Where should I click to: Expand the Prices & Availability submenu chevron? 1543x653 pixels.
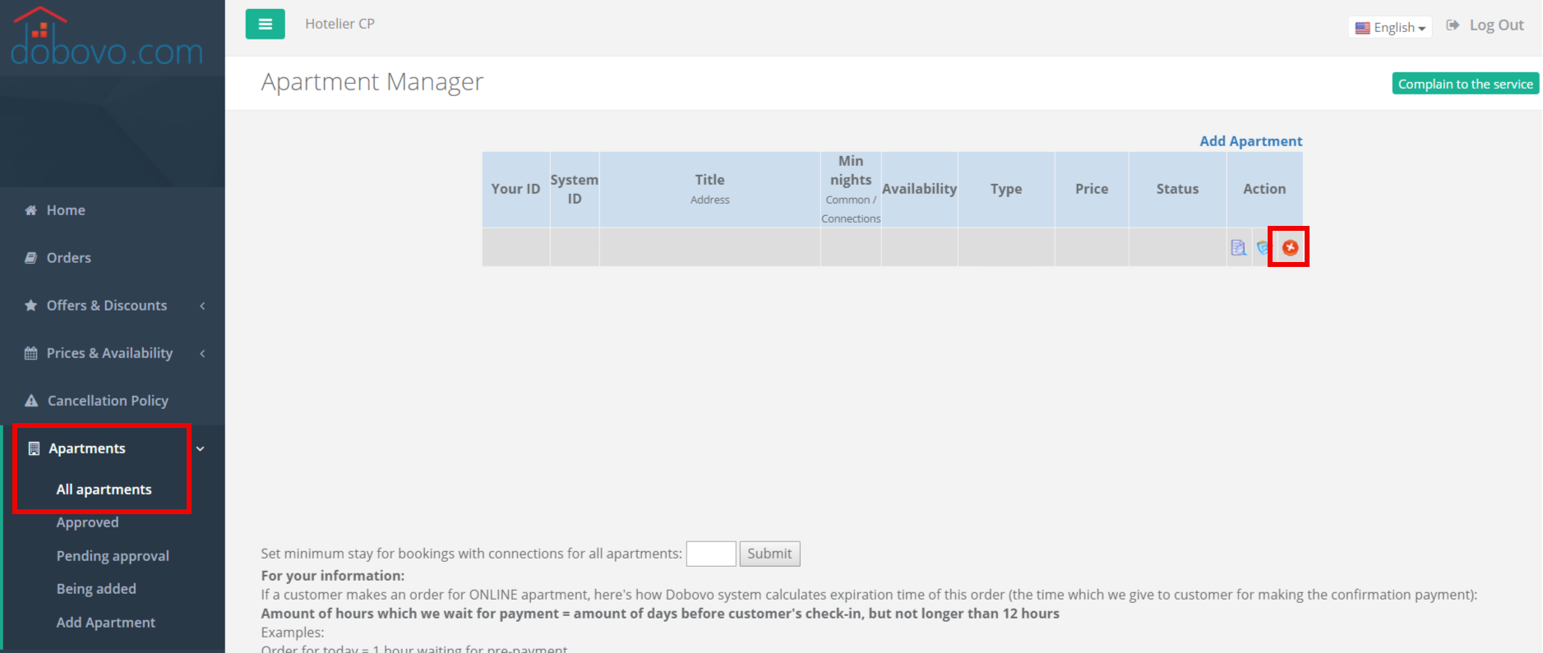pyautogui.click(x=202, y=353)
